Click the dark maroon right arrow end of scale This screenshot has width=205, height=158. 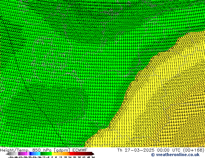tap(93, 154)
